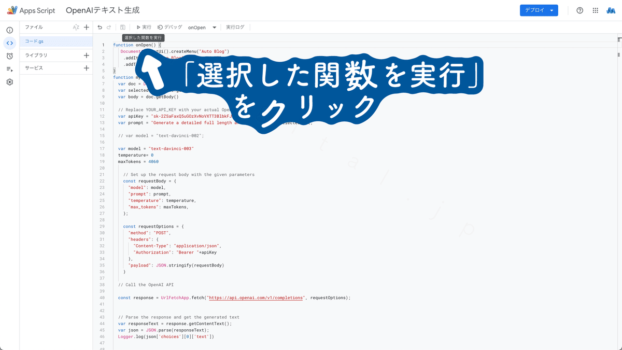Screen dimensions: 622x350
Task: Click the "Authorization": "Bearer" header line
Action: [x=175, y=253]
